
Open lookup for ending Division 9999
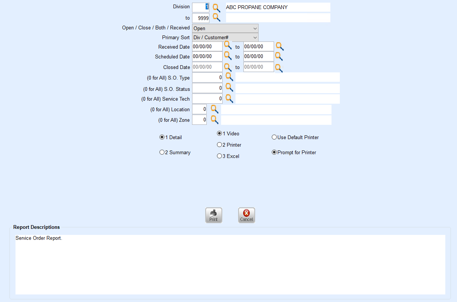[x=216, y=18]
